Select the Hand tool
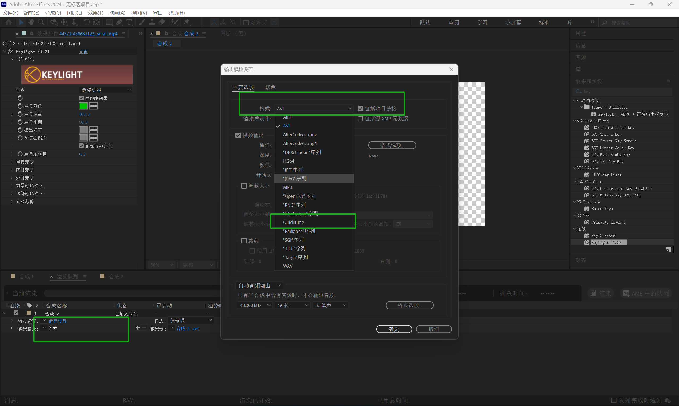 click(31, 22)
